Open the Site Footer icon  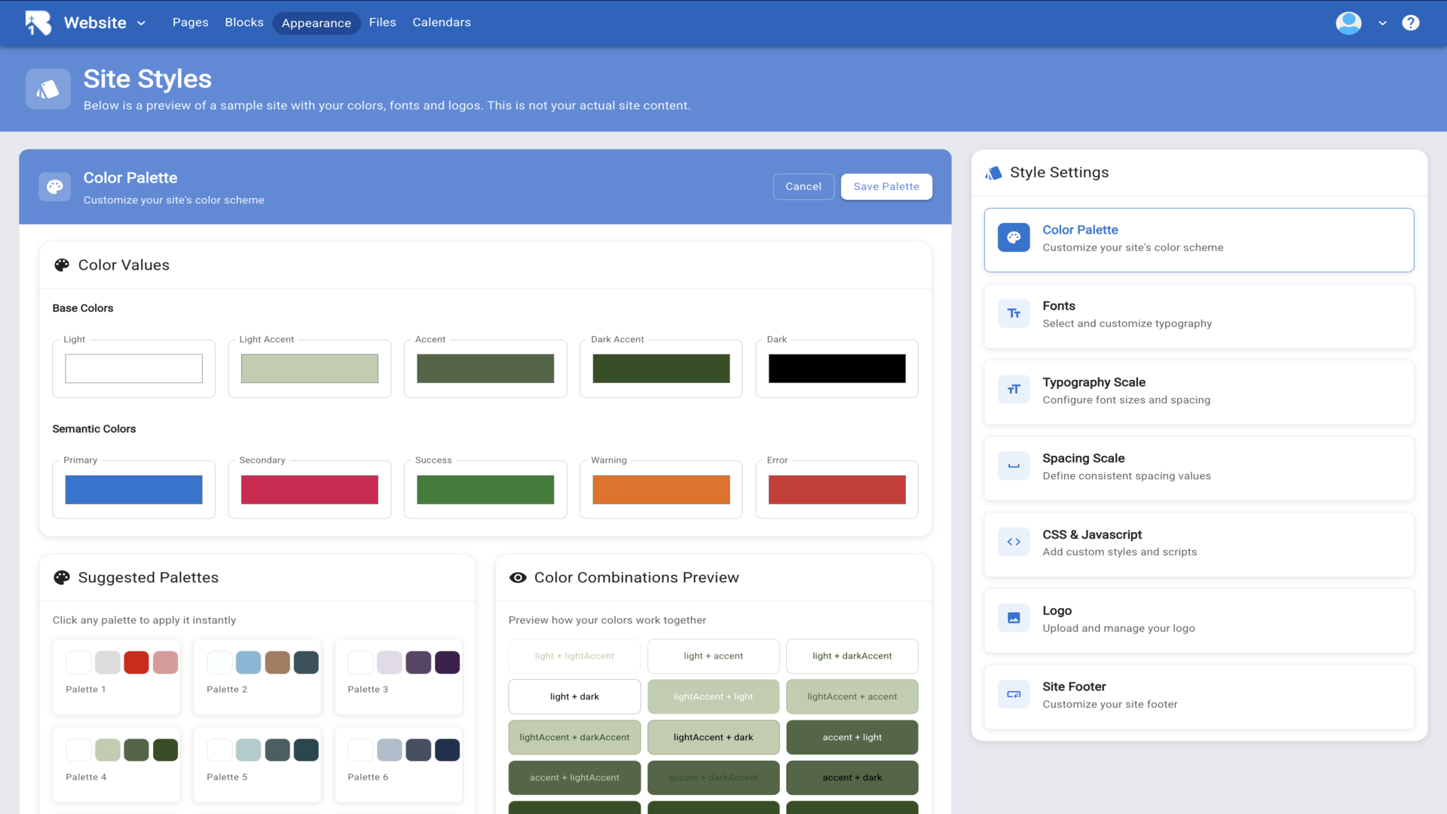pos(1014,694)
